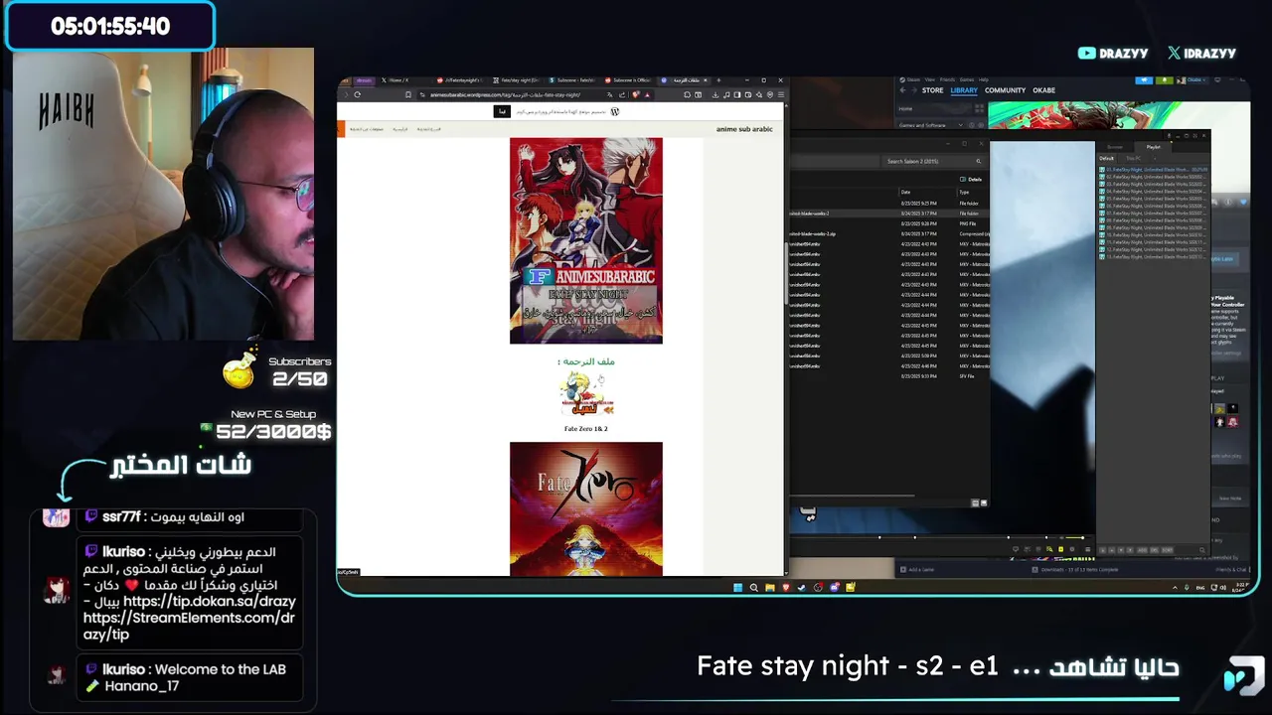The image size is (1272, 715).
Task: Go back with the Steam back arrow
Action: point(902,90)
